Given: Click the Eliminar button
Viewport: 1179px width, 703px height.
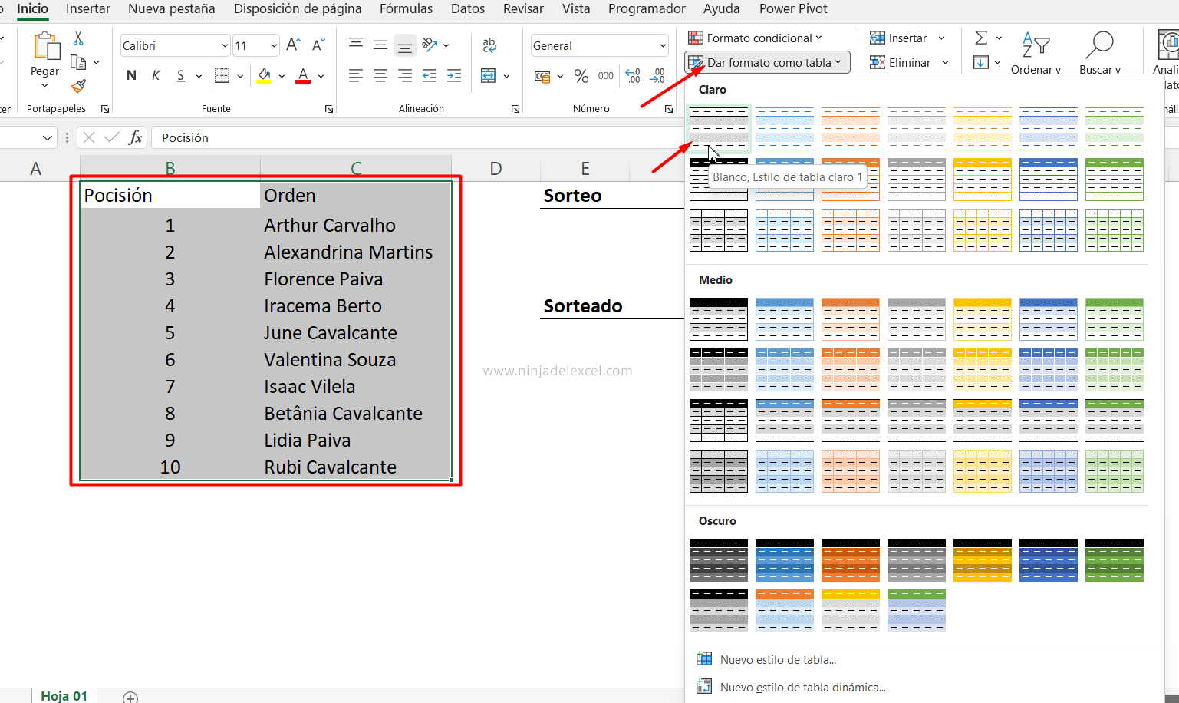Looking at the screenshot, I should click(908, 62).
